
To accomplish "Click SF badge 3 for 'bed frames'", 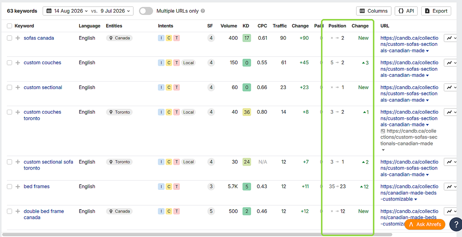I will pos(211,186).
